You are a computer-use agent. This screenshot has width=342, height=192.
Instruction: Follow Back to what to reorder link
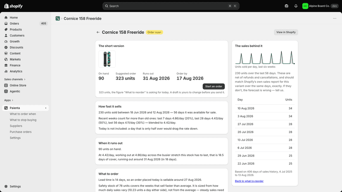249,181
